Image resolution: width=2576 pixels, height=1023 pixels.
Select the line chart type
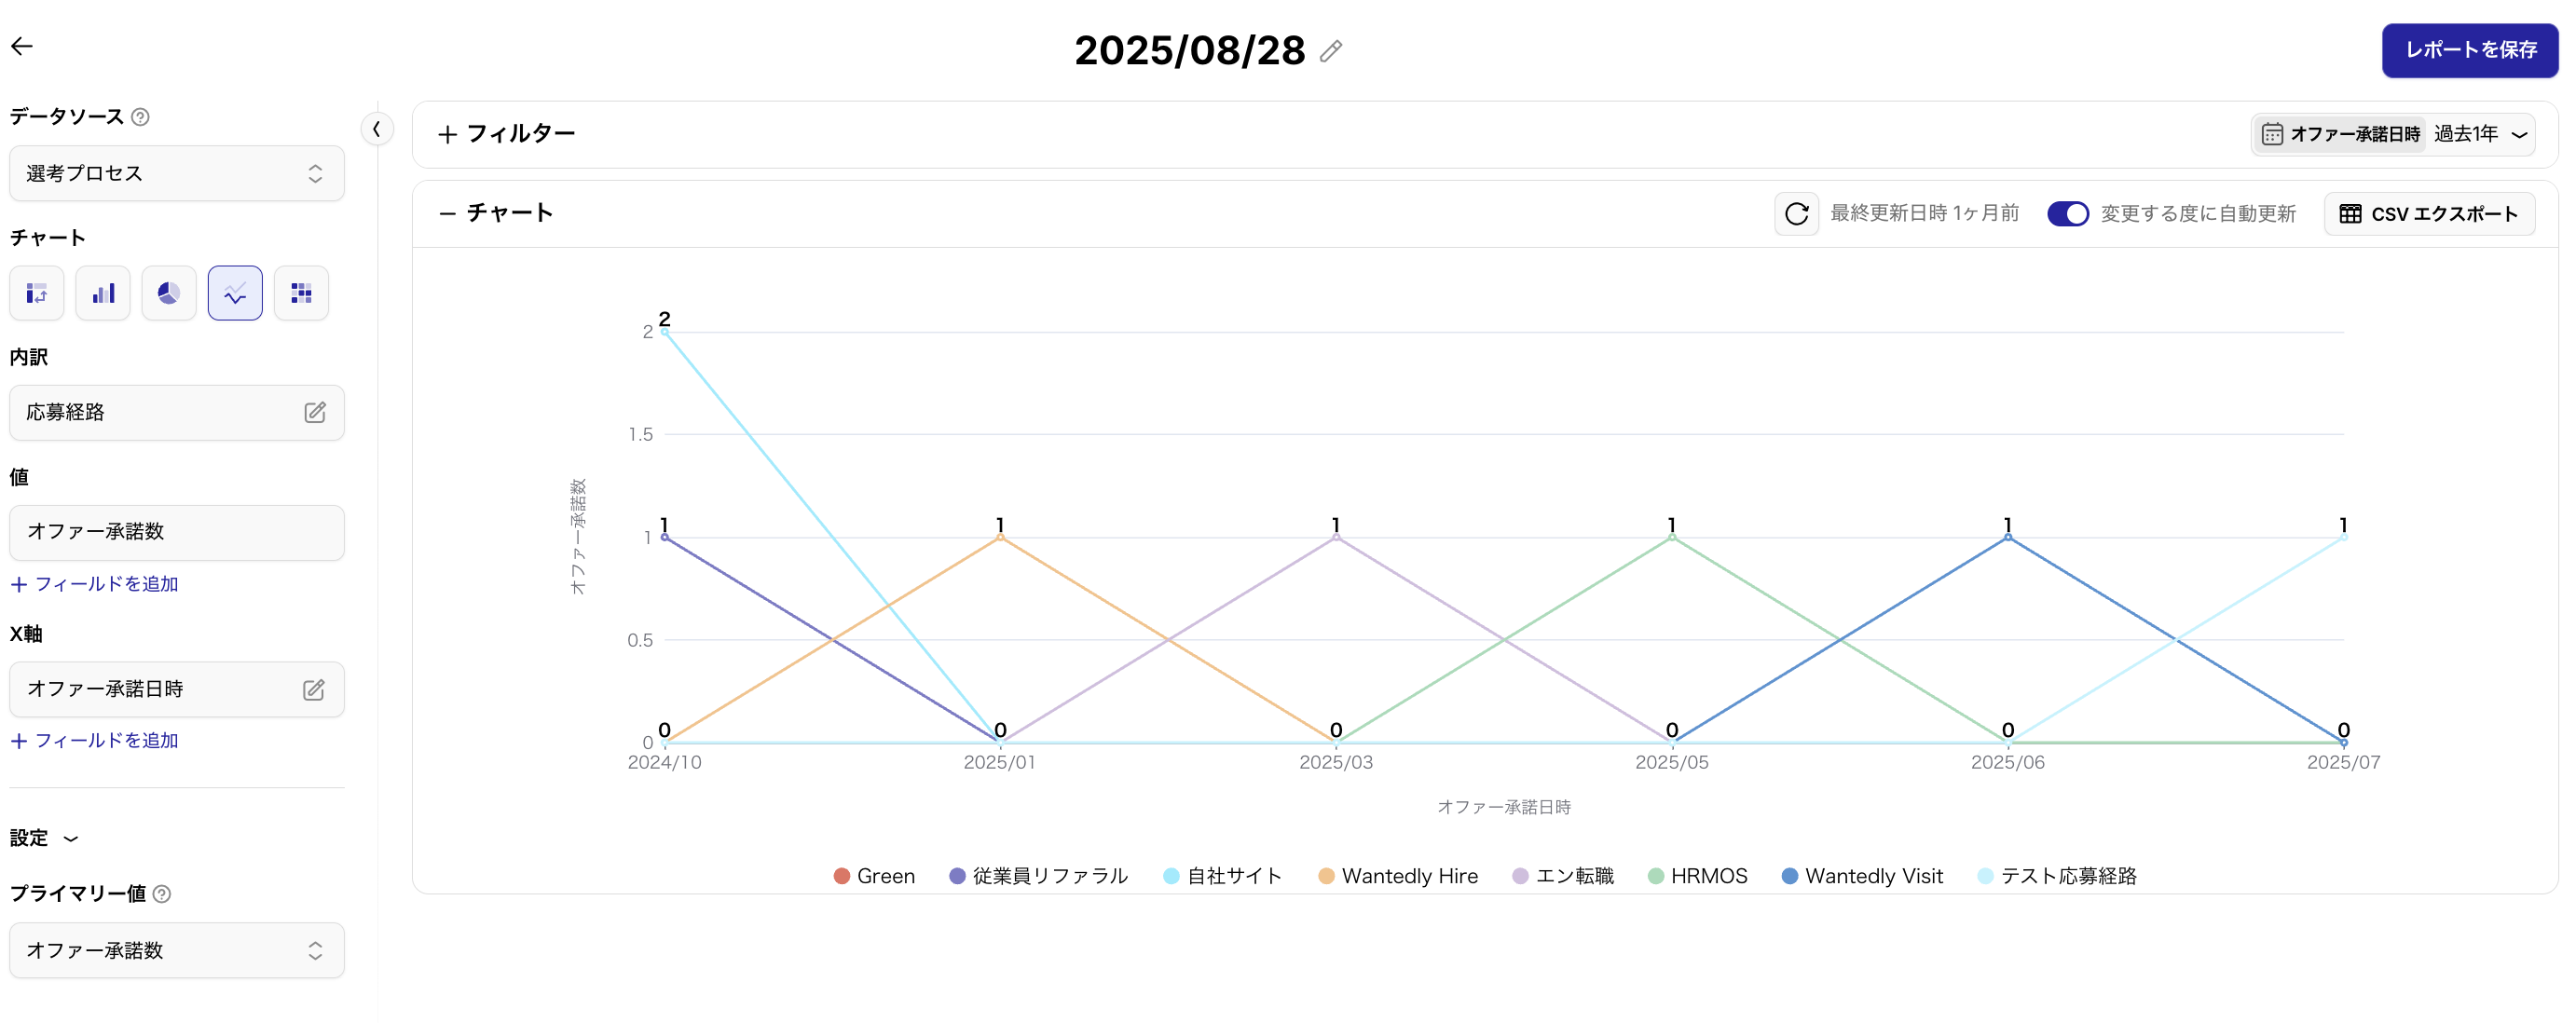pos(235,293)
